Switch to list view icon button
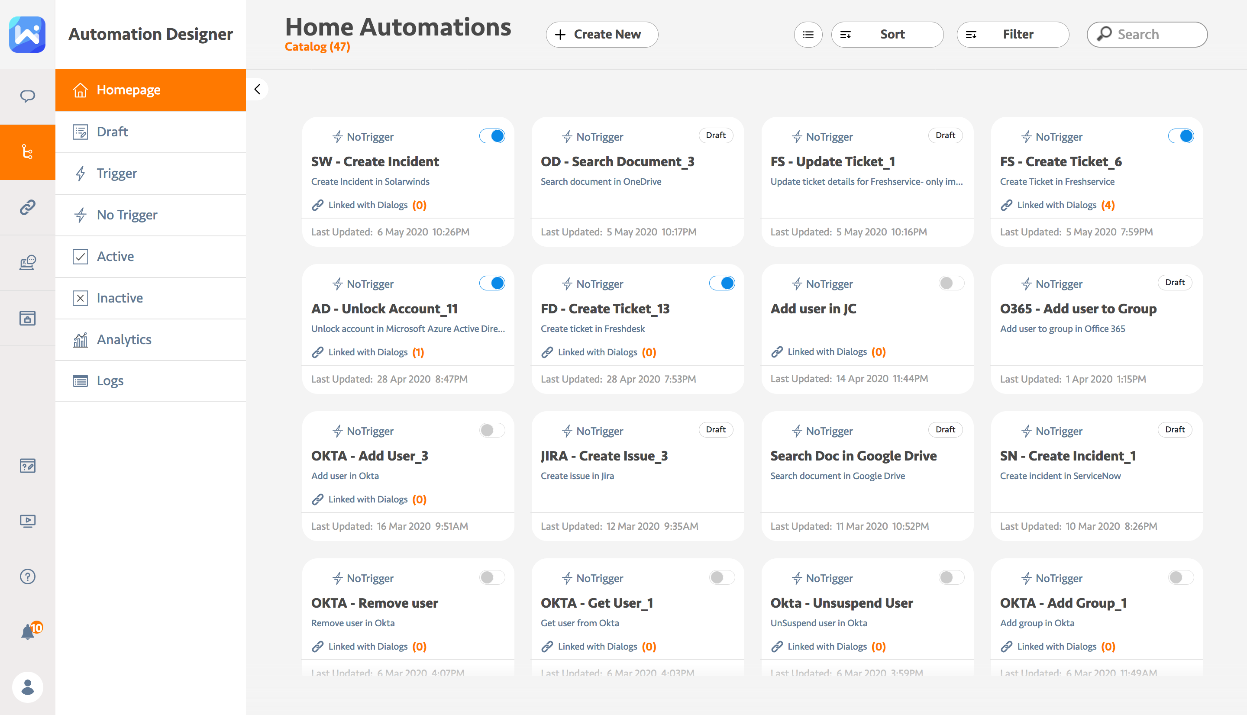 [808, 34]
